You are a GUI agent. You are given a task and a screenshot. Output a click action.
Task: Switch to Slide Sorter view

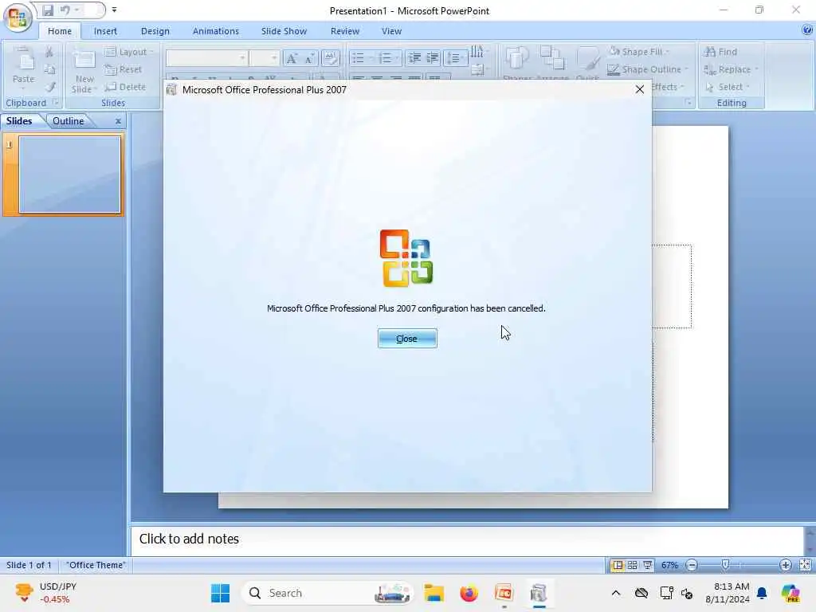coord(632,565)
